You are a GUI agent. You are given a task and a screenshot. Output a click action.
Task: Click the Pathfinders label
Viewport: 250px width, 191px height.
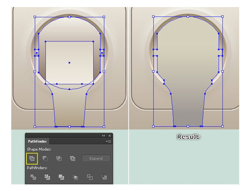click(x=37, y=168)
